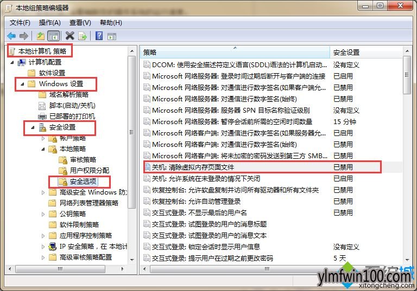The height and width of the screenshot is (291, 417).
Task: Click the 已部署的打印机 printer icon
Action: click(42, 117)
